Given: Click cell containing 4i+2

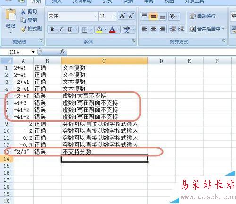Looking at the screenshot, I should (x=23, y=103).
